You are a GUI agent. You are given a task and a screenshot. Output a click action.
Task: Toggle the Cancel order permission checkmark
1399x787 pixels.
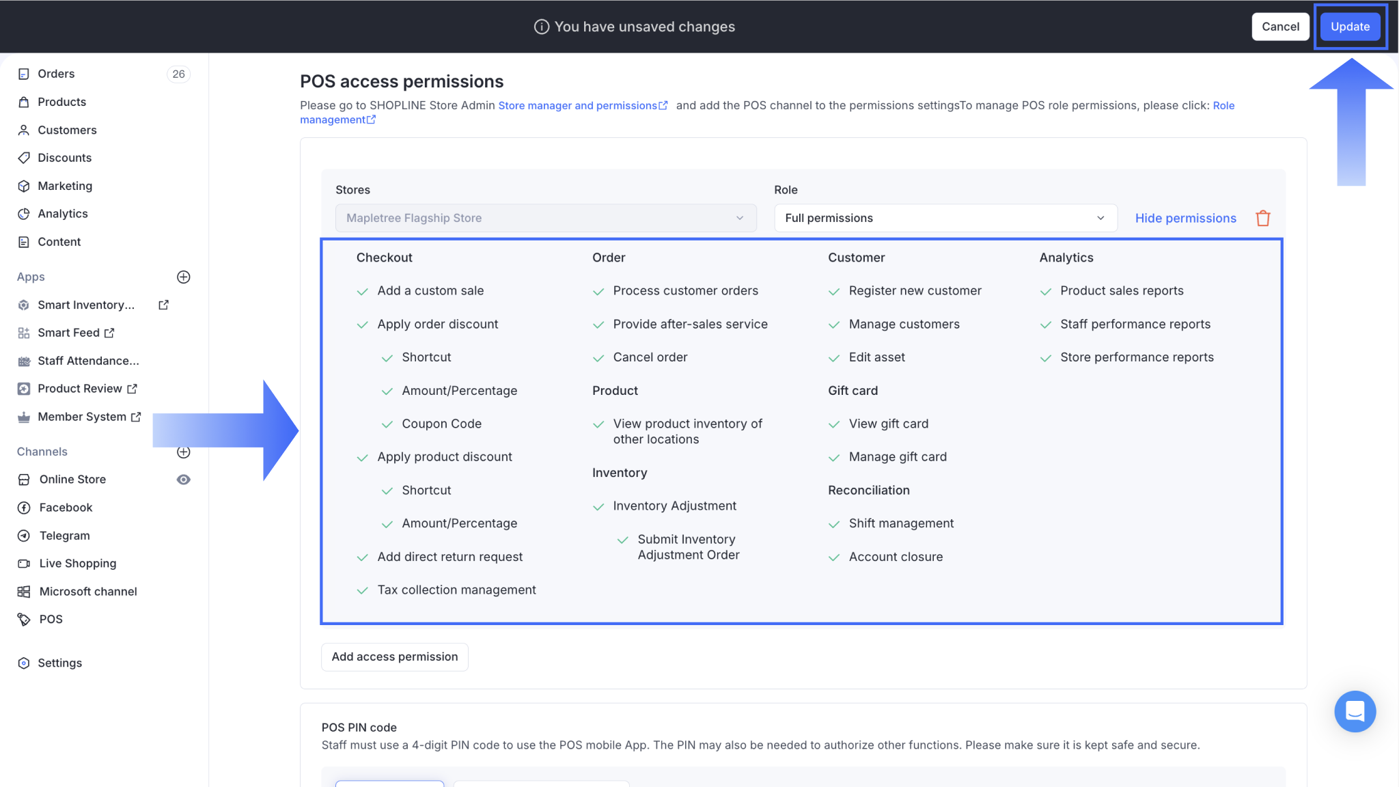(x=598, y=358)
